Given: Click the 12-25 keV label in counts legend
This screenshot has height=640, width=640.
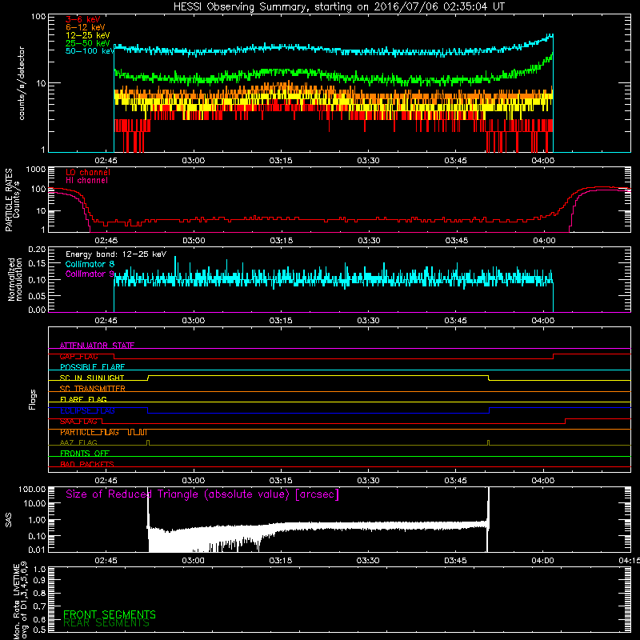Looking at the screenshot, I should (87, 35).
